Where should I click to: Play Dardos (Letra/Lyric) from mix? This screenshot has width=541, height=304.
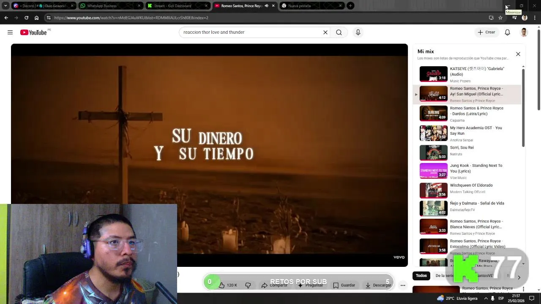467,114
